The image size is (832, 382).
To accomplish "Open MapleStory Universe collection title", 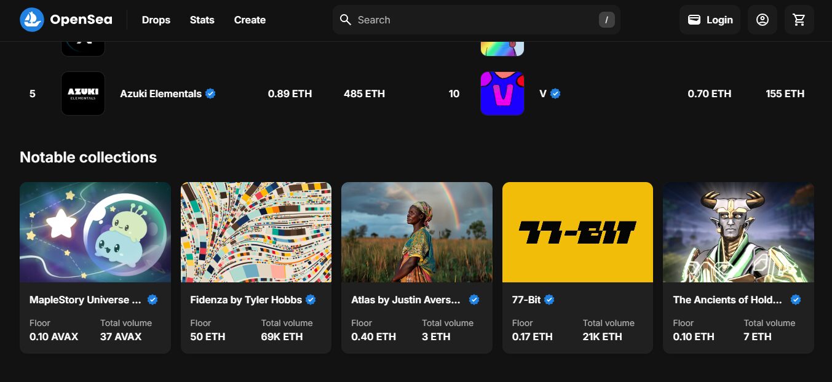I will click(85, 300).
